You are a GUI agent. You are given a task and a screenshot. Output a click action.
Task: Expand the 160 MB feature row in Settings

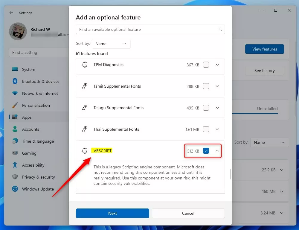click(282, 191)
